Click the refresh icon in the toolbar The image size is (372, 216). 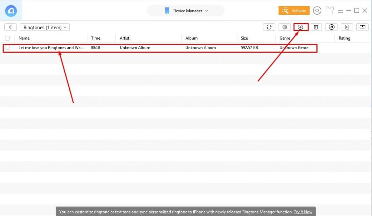tap(269, 27)
